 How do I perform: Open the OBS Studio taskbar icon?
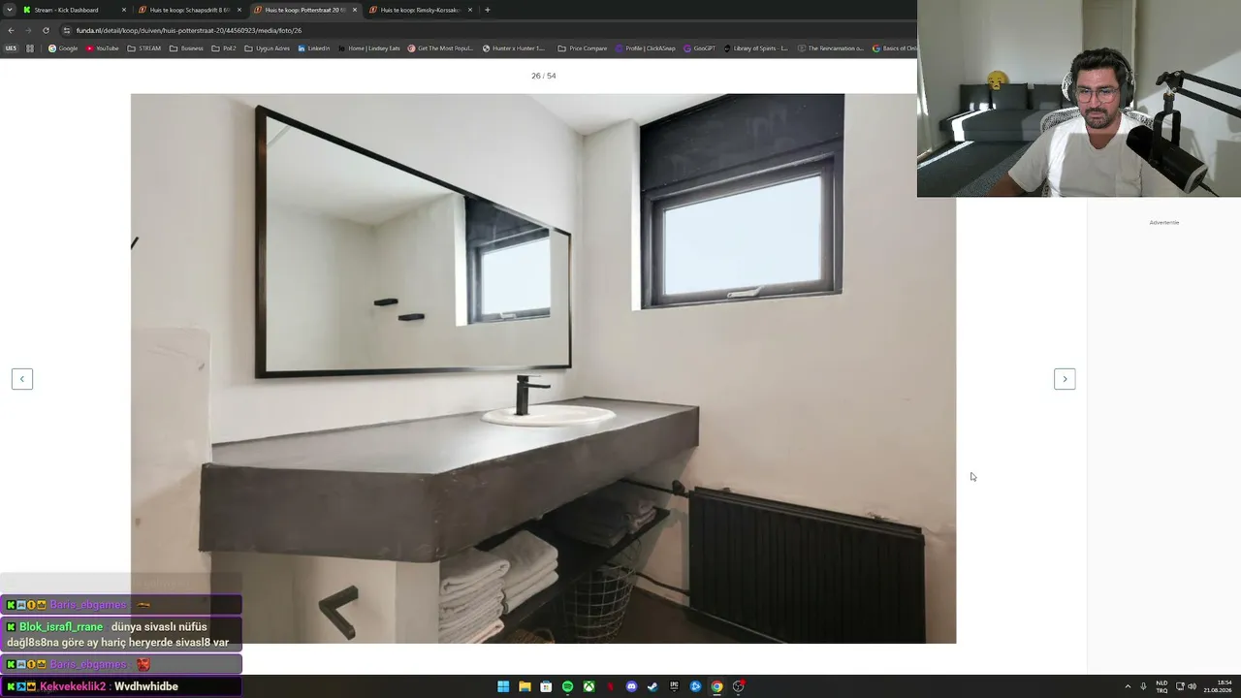(x=738, y=686)
